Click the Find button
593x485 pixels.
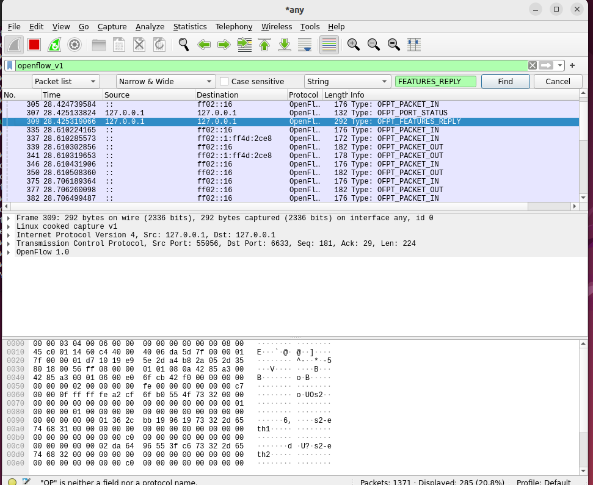[505, 82]
